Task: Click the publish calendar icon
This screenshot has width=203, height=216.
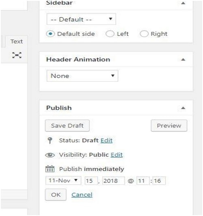Action: 50,169
